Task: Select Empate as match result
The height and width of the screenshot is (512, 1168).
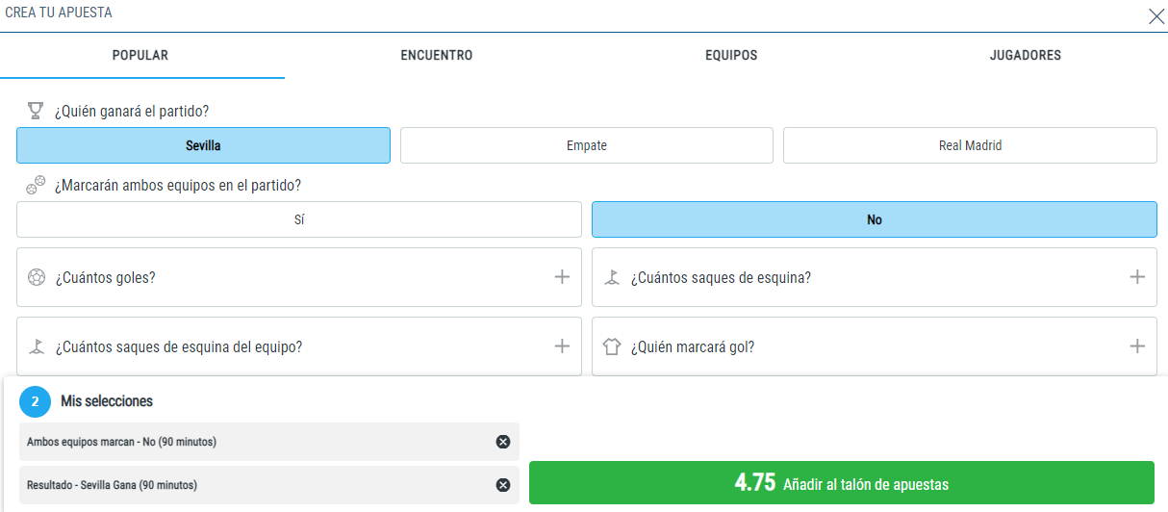Action: click(x=587, y=145)
